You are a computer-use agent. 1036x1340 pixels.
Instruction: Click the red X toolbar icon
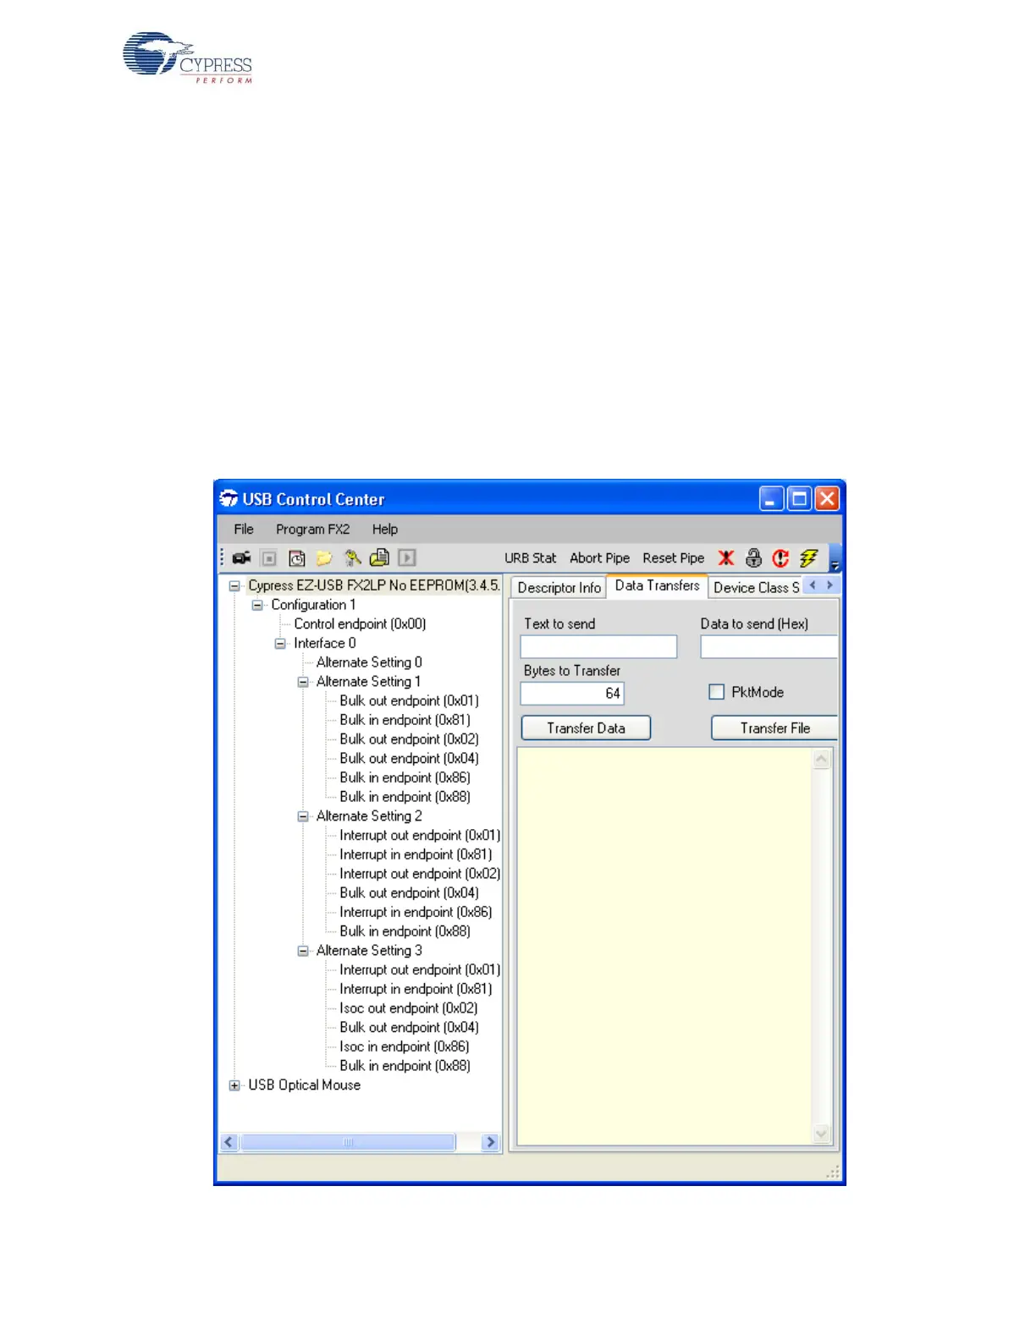pyautogui.click(x=726, y=558)
